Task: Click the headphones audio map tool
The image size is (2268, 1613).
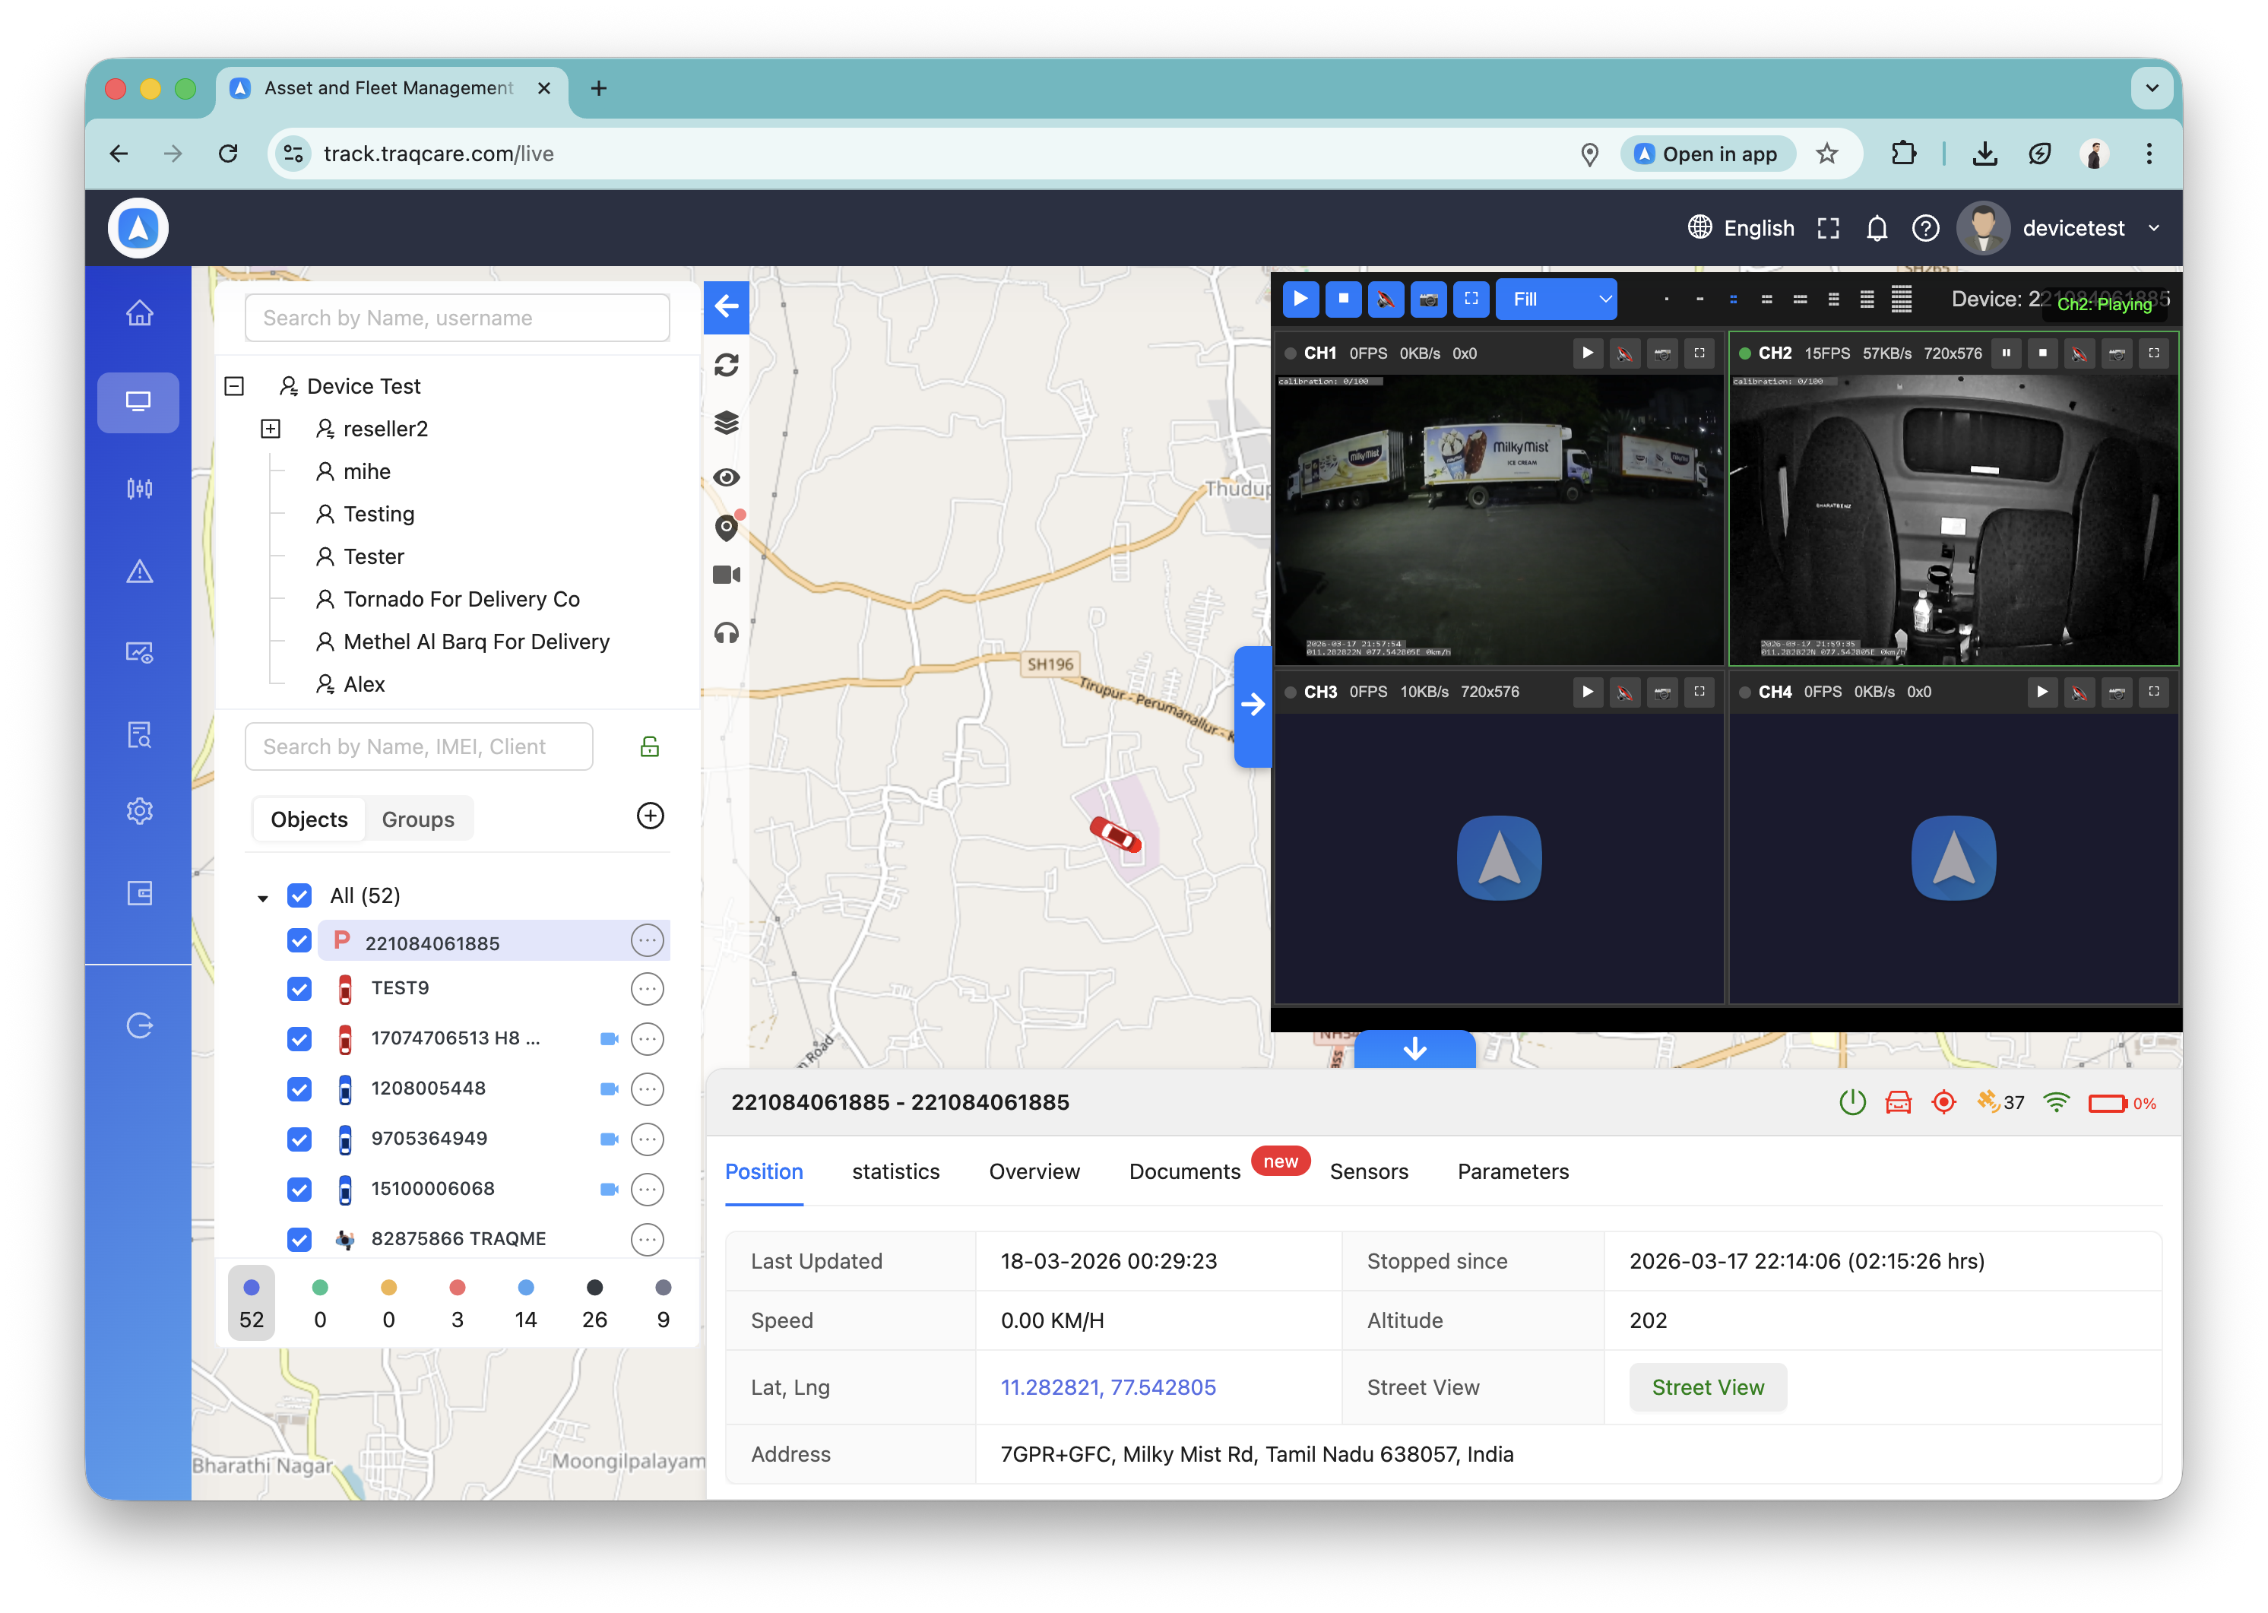Action: pyautogui.click(x=727, y=632)
